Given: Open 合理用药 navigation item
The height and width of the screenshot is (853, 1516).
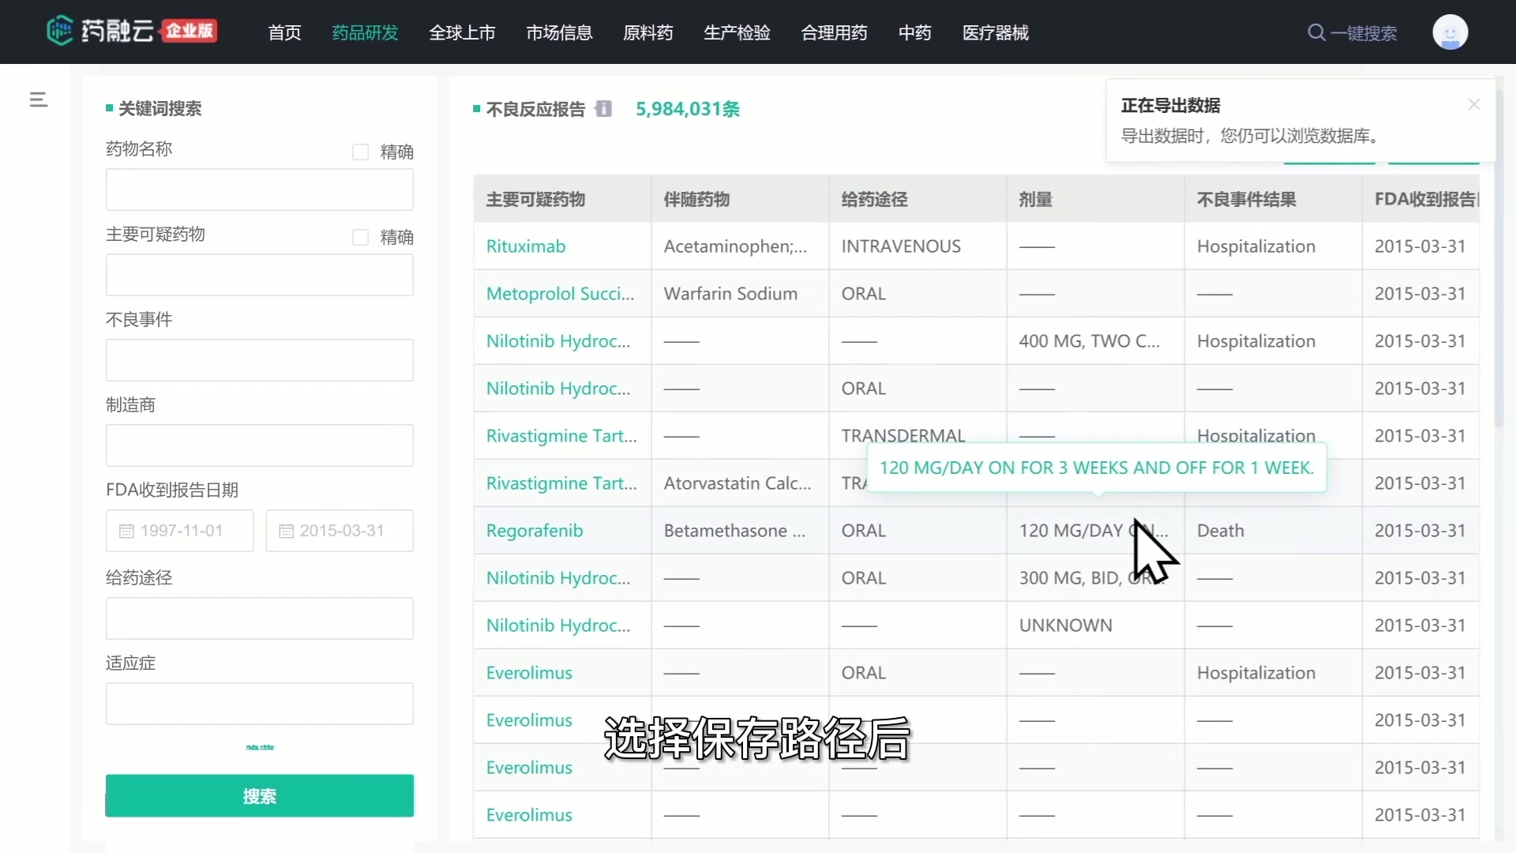Looking at the screenshot, I should coord(834,32).
